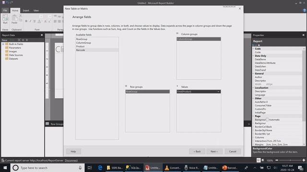Click the zoom out minus icon

(277, 160)
